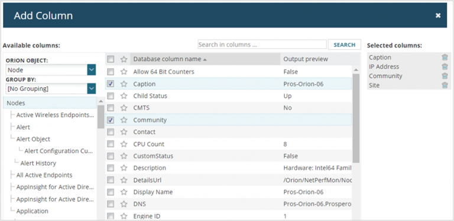Check Allow 64 Bit Counters
454x221 pixels.
(111, 72)
